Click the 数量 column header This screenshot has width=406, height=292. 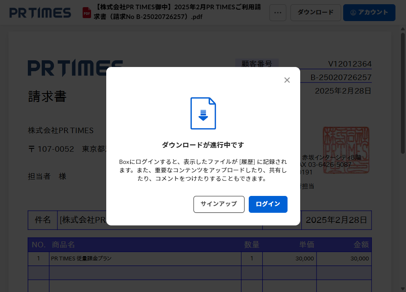pyautogui.click(x=252, y=245)
